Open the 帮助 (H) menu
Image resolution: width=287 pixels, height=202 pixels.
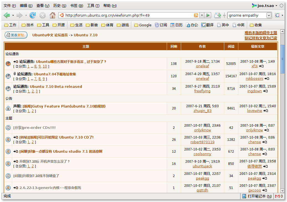tap(110, 6)
